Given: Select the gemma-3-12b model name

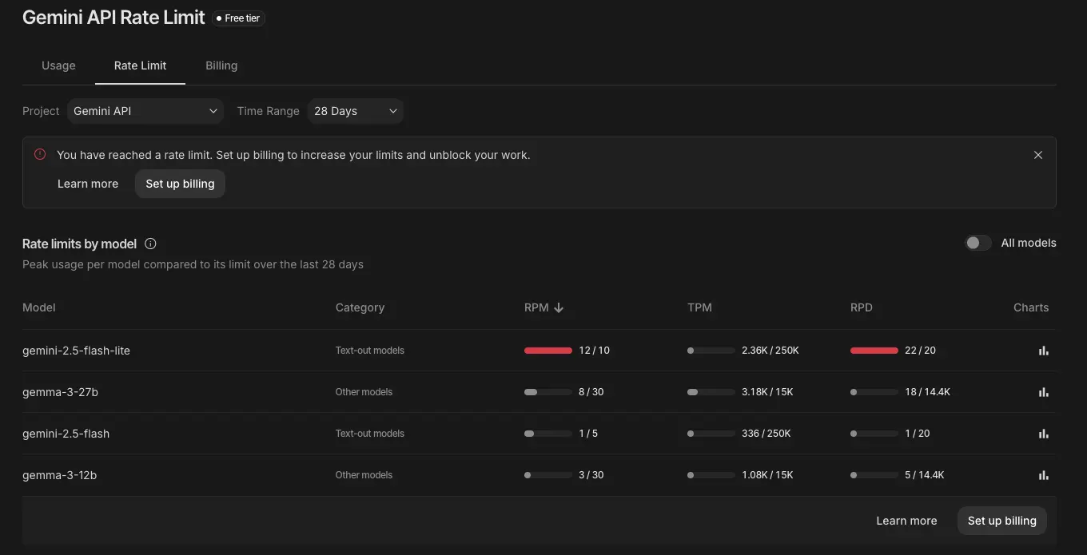Looking at the screenshot, I should coord(60,475).
